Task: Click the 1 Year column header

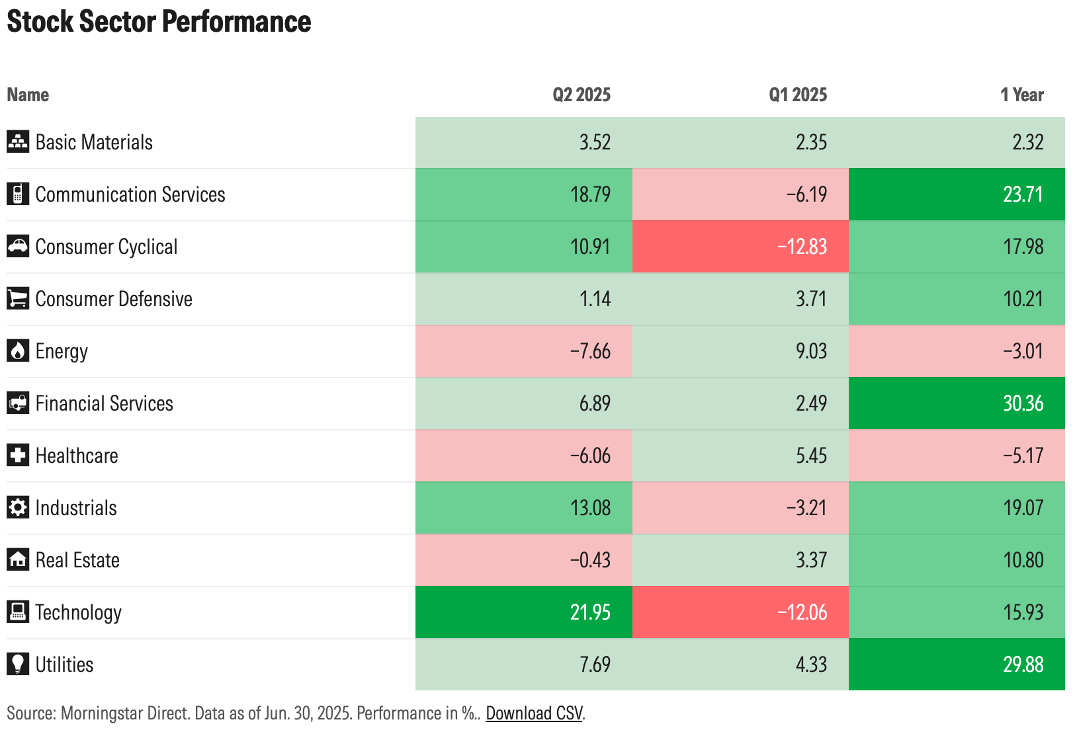Action: point(1021,95)
